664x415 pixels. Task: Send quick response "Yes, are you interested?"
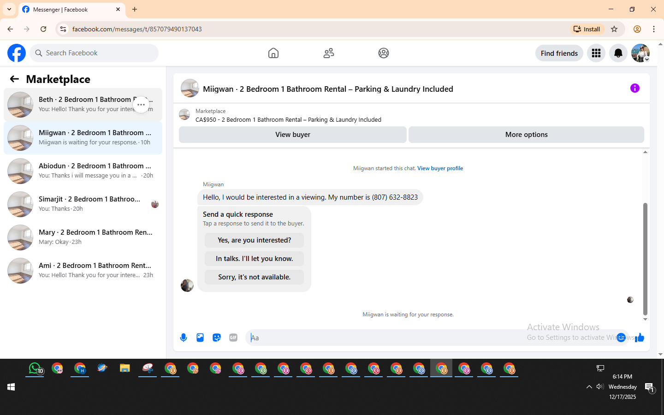pos(254,240)
